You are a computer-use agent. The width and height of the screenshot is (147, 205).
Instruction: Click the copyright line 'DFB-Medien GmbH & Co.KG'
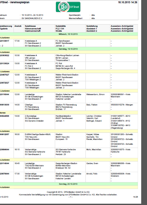coord(77,192)
